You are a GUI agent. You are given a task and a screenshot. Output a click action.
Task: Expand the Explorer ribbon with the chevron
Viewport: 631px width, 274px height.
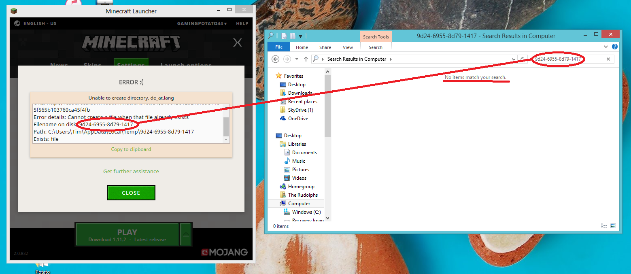[606, 47]
